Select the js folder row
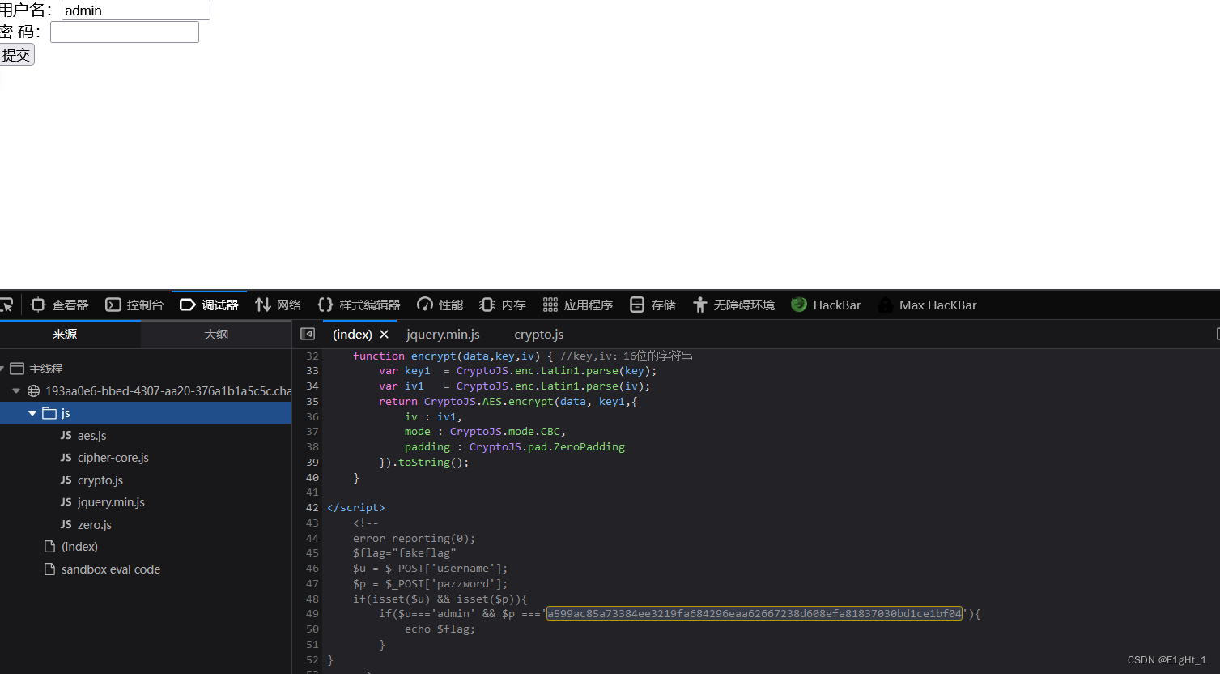1220x674 pixels. [x=146, y=413]
